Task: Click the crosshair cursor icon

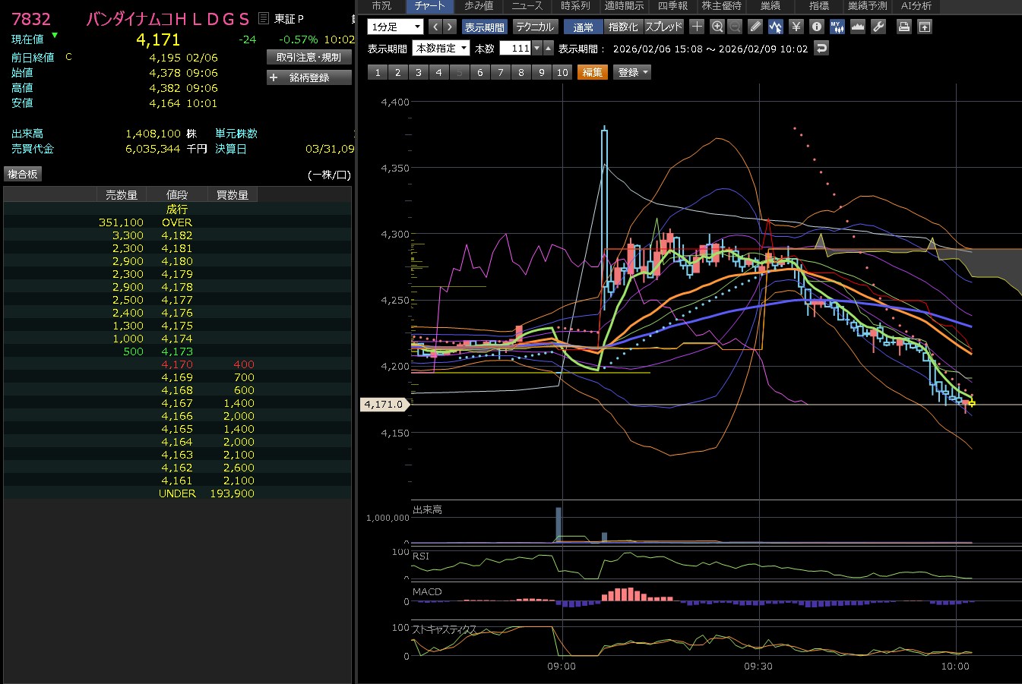Action: [x=697, y=27]
